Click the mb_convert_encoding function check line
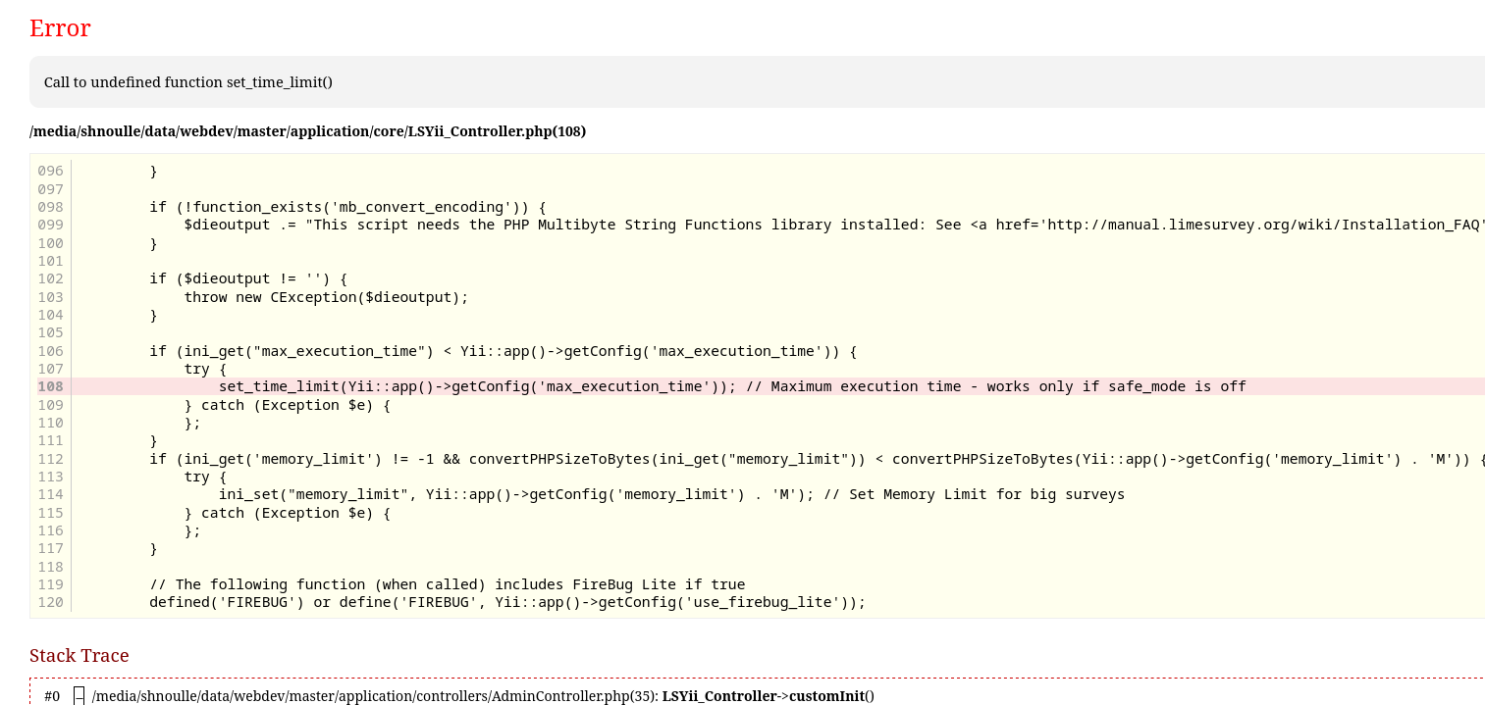1485x705 pixels. click(346, 207)
